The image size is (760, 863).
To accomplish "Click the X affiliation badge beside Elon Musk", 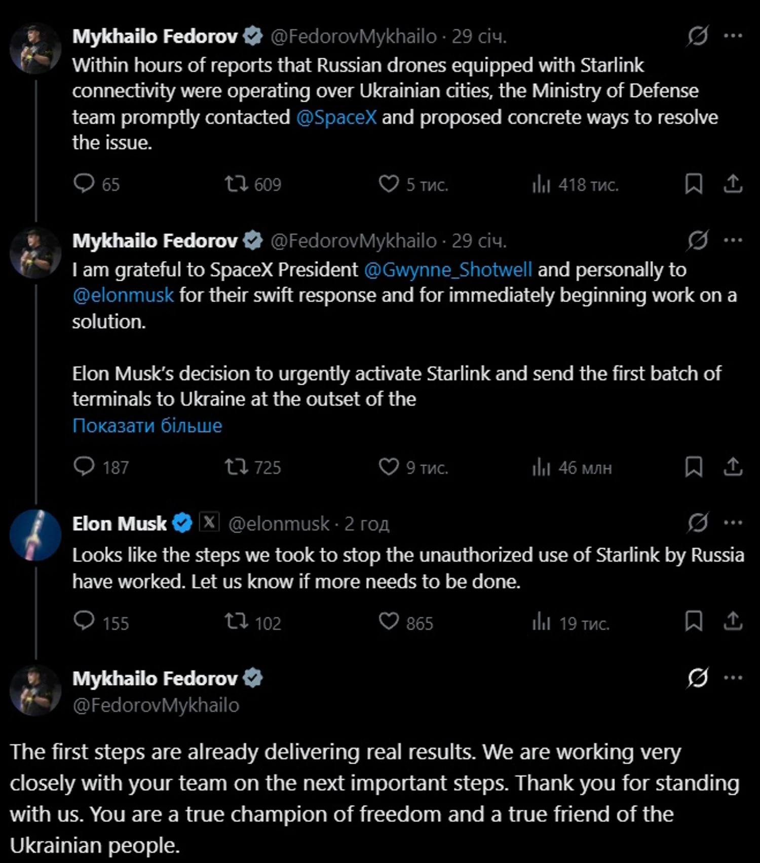I will click(209, 522).
